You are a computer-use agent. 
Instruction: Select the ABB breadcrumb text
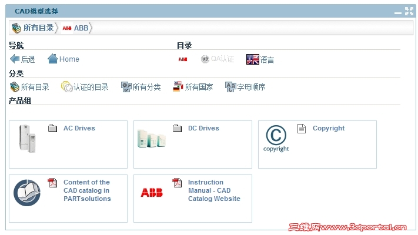tap(81, 28)
